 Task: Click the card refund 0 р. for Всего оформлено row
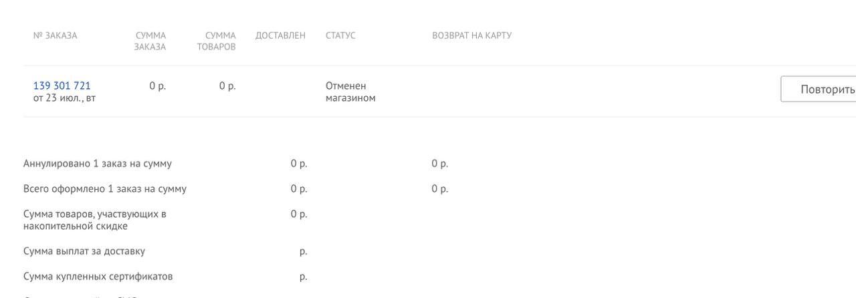[440, 189]
